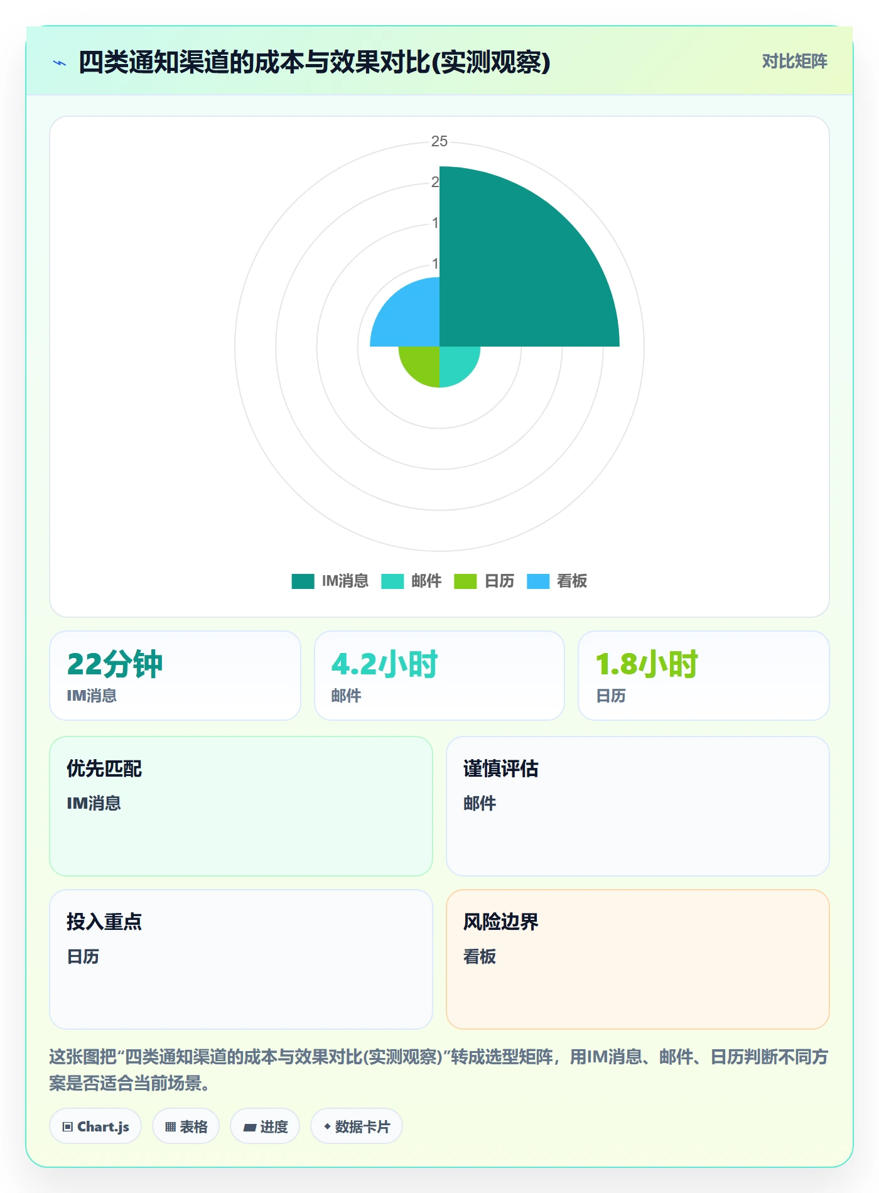Click the 22分钟 stat value
Image resolution: width=879 pixels, height=1193 pixels.
(x=115, y=664)
